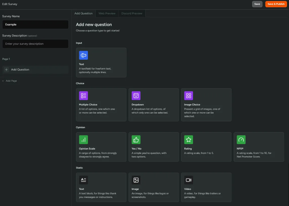Open the Discord Preview tab
289x206 pixels.
132,13
